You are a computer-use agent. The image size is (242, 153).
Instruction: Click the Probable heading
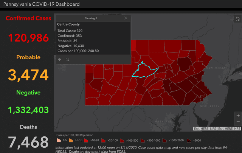[28, 57]
